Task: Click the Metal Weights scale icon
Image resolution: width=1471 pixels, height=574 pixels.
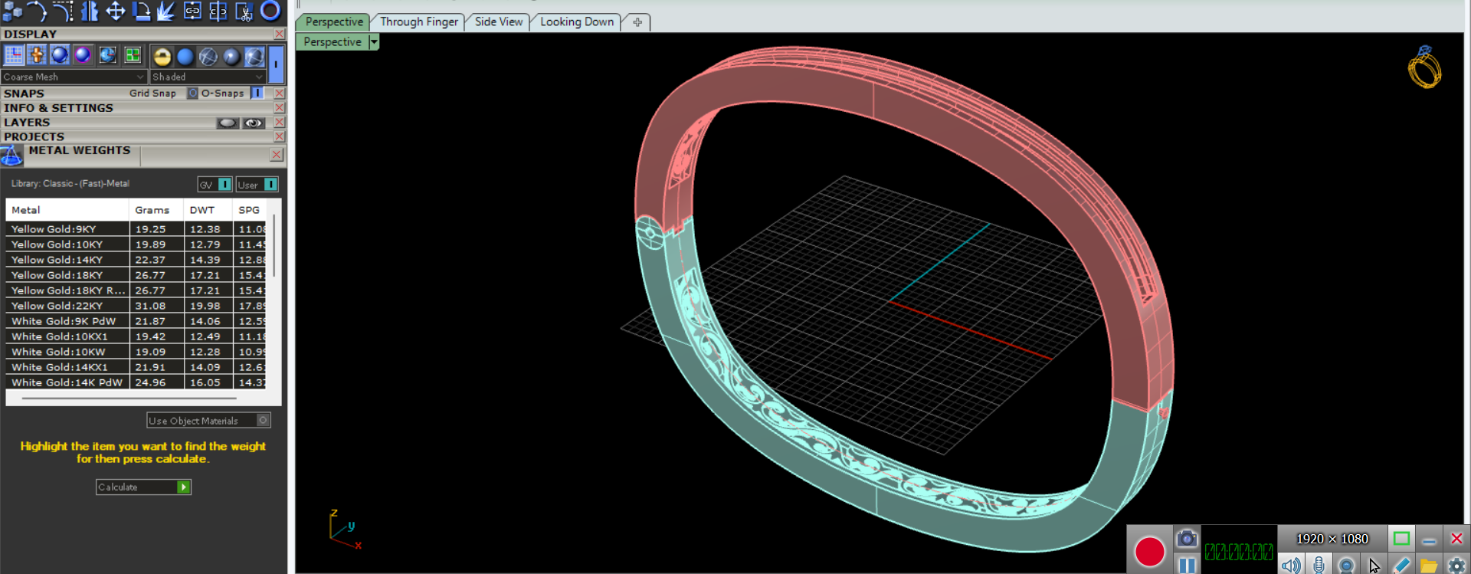Action: click(11, 156)
